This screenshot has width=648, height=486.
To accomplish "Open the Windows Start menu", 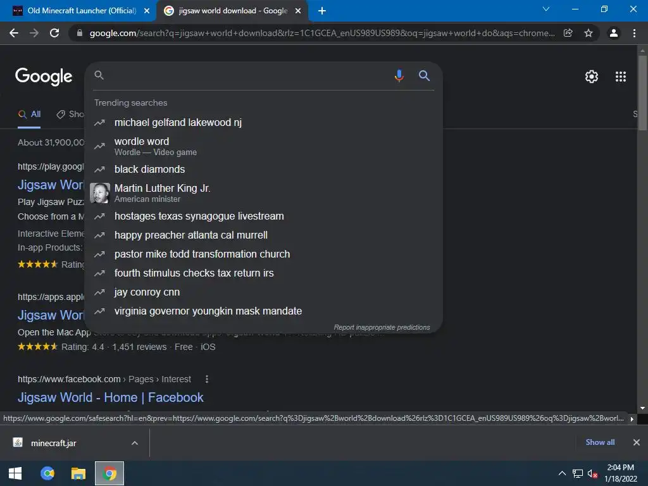I will tap(15, 473).
